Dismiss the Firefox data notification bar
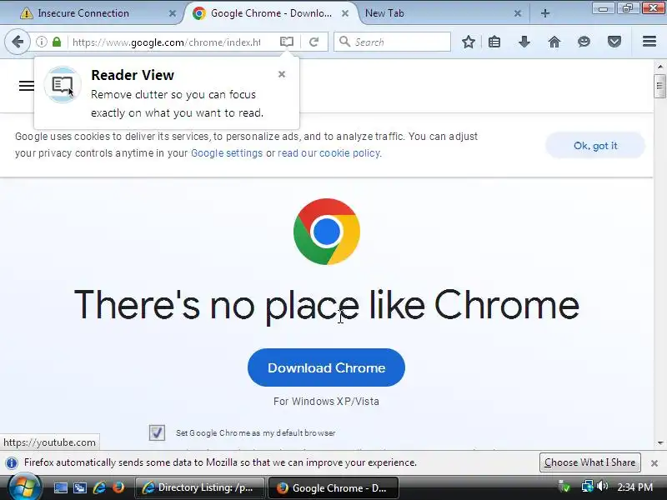Viewport: 667px width, 500px height. (654, 463)
